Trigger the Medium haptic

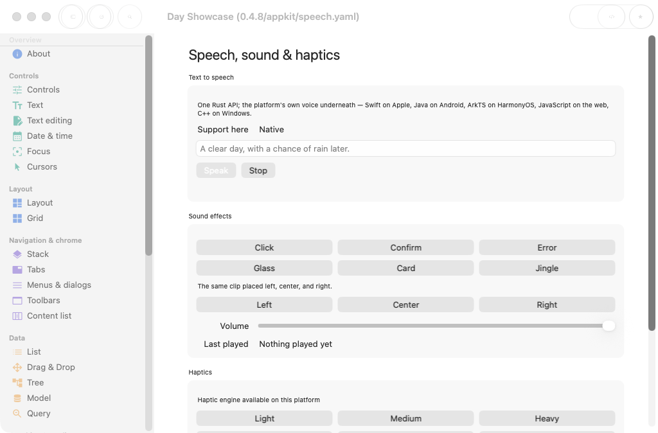[406, 418]
